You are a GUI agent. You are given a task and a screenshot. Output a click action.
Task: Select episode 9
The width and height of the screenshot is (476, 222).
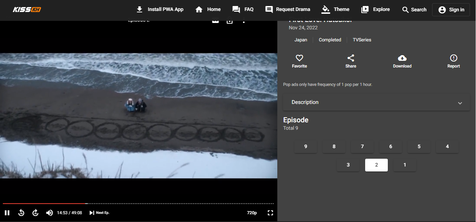[306, 146]
